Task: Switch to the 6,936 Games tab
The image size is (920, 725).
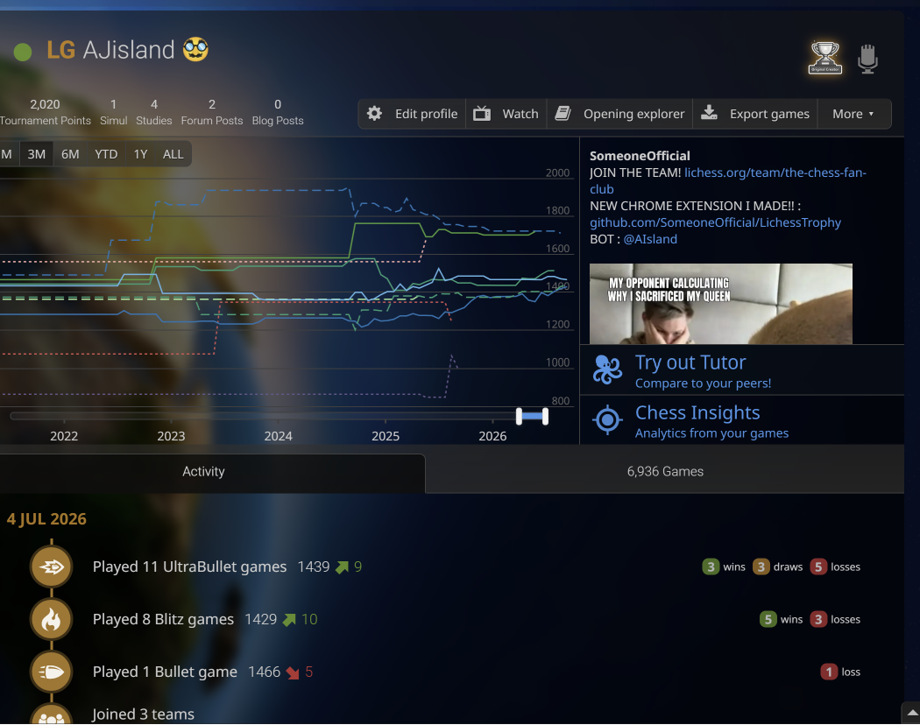Action: click(x=665, y=472)
